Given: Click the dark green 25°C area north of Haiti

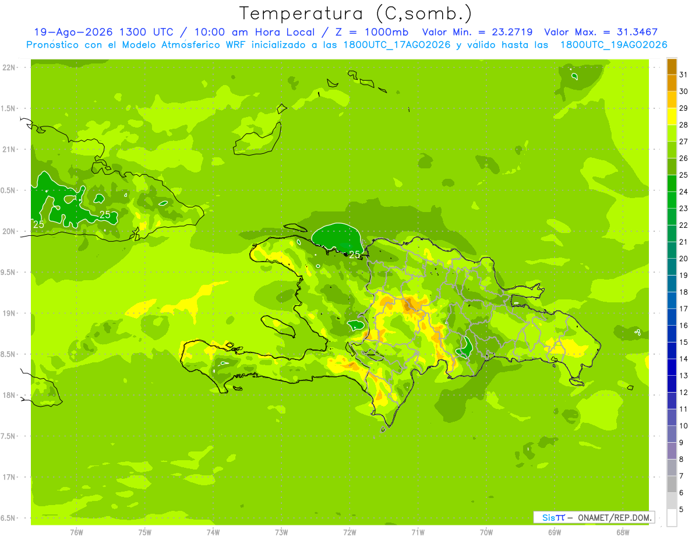Looking at the screenshot, I should pyautogui.click(x=338, y=238).
